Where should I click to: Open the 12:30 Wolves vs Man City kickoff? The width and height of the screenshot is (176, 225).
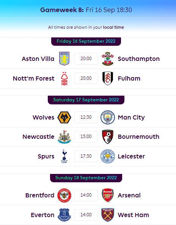coord(86,117)
